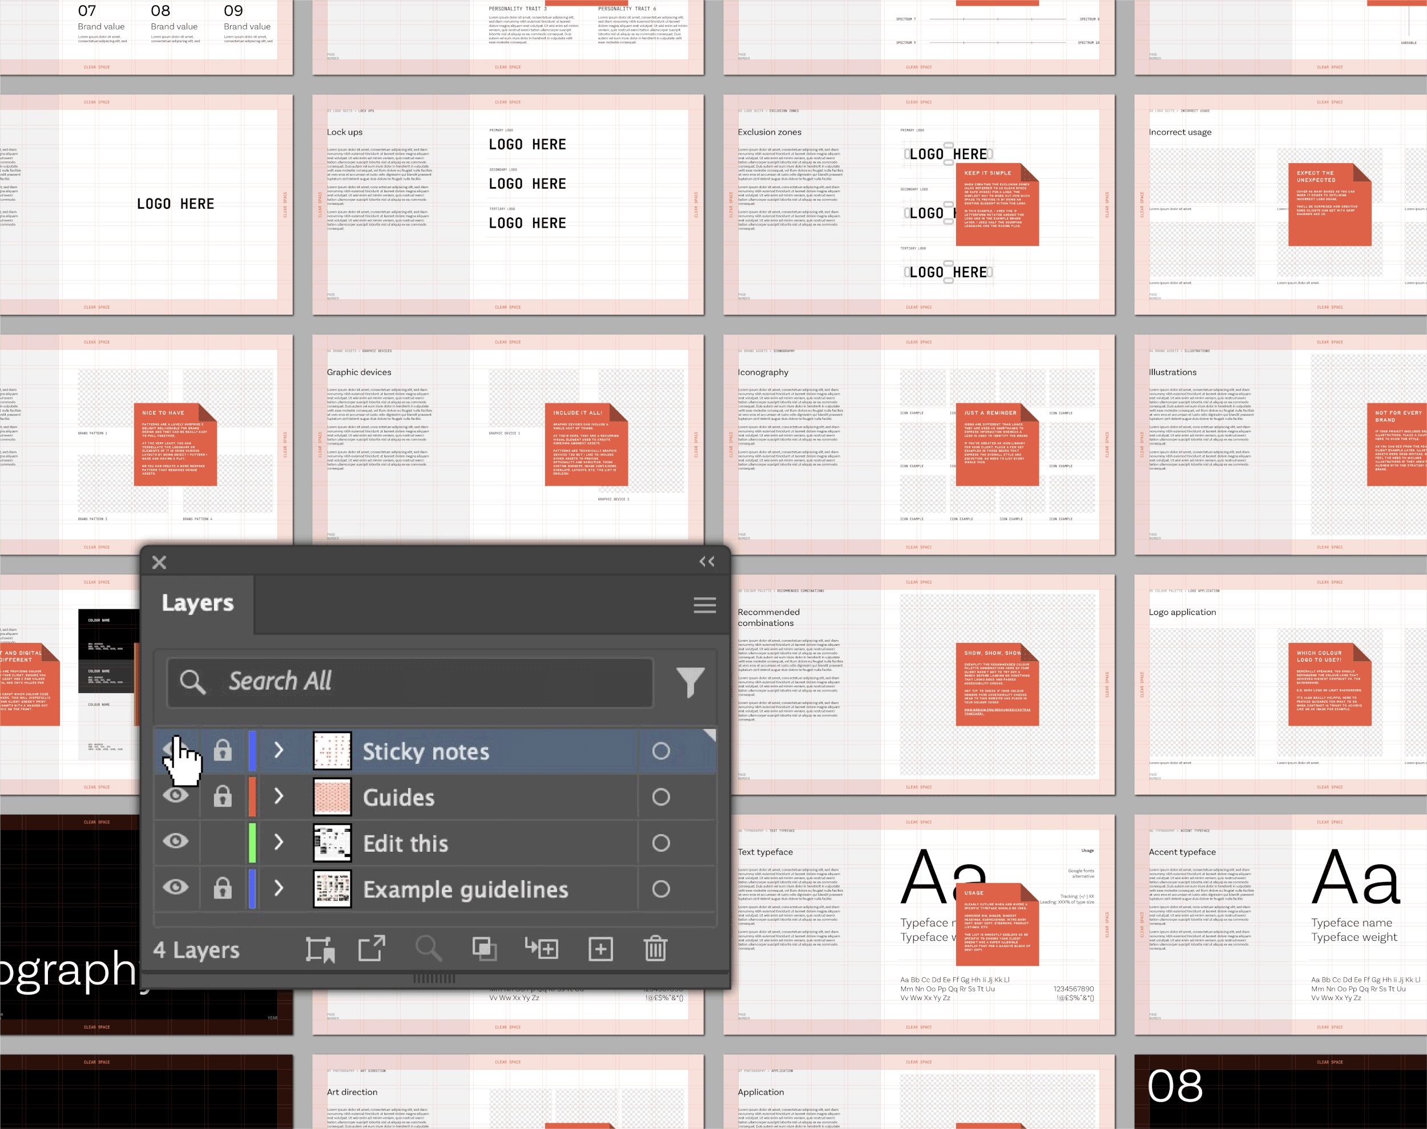
Task: Click the Guides layer red color swatch
Action: (x=252, y=796)
